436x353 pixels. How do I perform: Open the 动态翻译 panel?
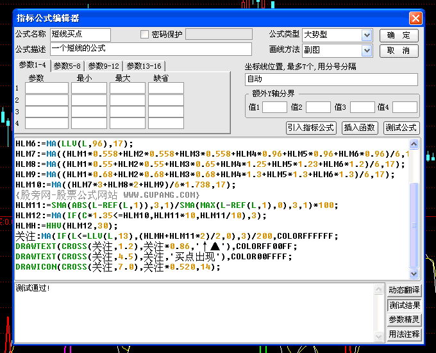coord(405,290)
